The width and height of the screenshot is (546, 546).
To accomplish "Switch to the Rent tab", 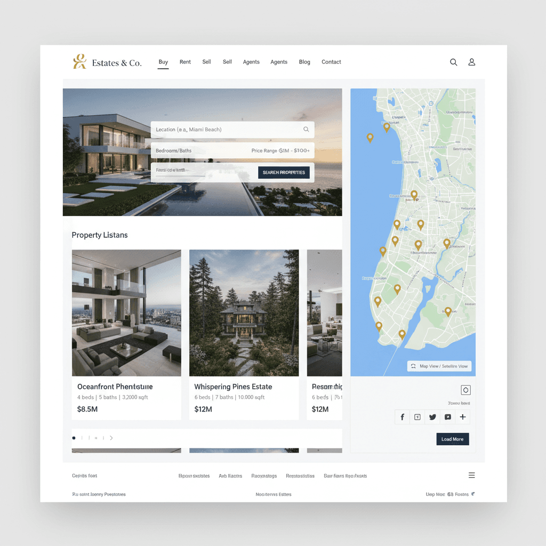I will coord(185,62).
